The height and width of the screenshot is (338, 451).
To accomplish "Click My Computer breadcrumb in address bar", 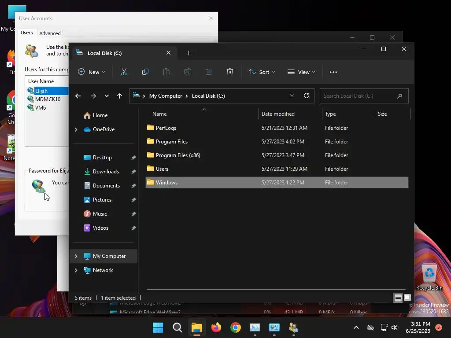I will (x=166, y=96).
